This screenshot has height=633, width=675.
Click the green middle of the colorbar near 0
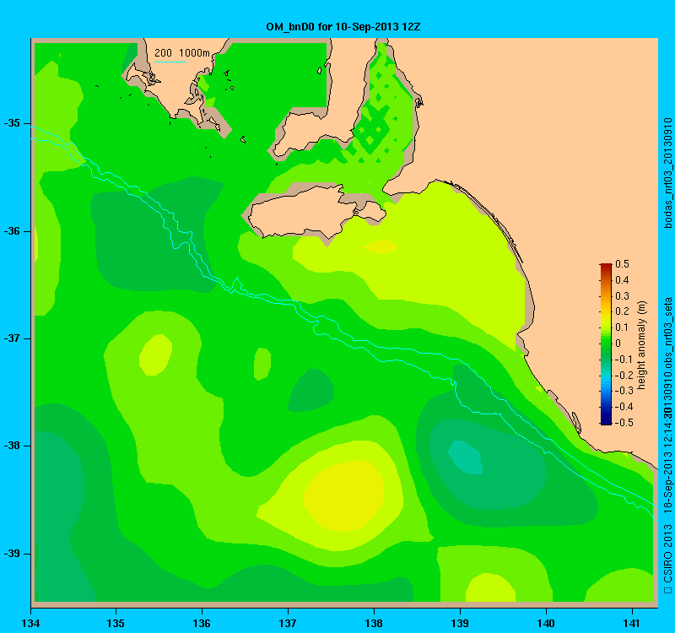click(605, 344)
